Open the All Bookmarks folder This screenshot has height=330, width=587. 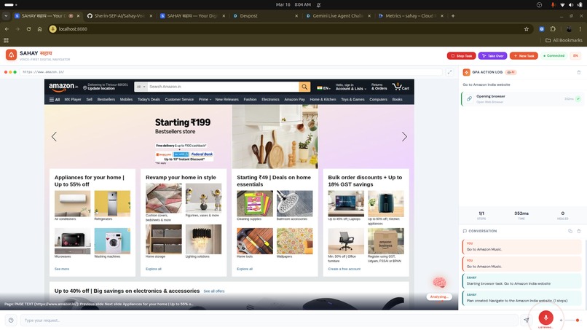click(564, 40)
